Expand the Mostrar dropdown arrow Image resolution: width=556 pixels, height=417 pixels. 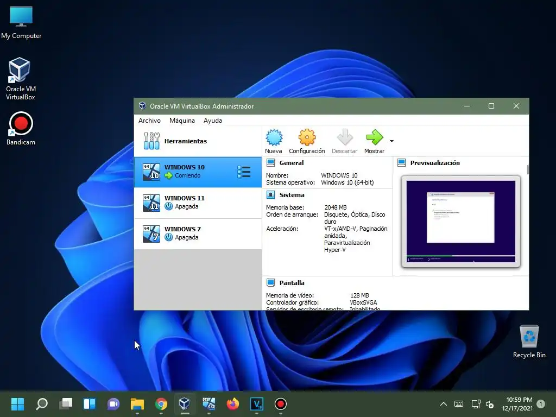(391, 141)
